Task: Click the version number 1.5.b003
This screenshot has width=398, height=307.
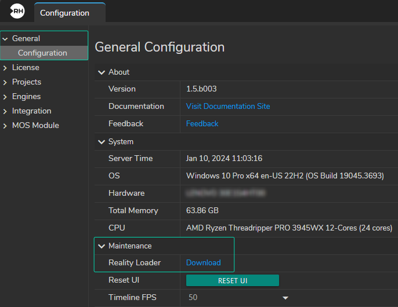Action: 201,89
